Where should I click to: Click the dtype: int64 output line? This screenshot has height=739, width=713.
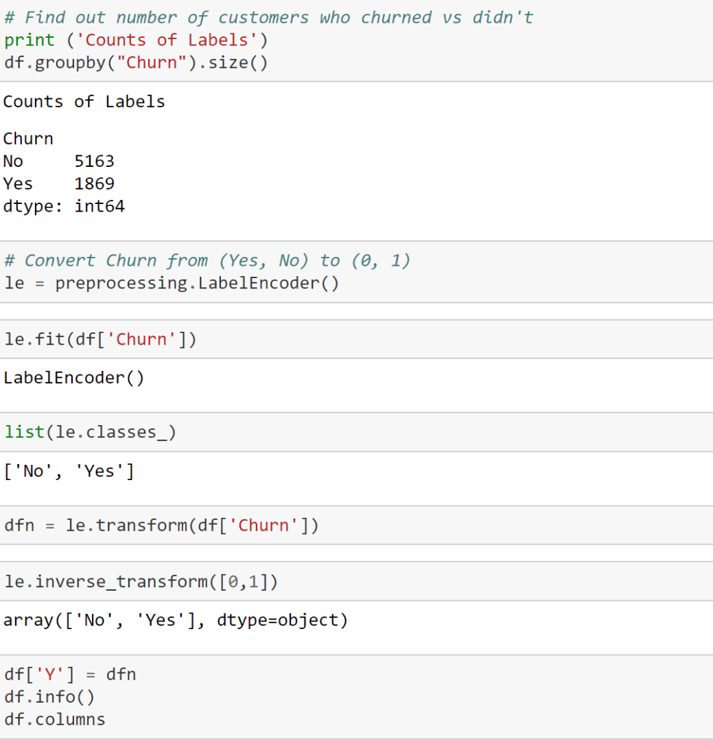[x=64, y=207]
